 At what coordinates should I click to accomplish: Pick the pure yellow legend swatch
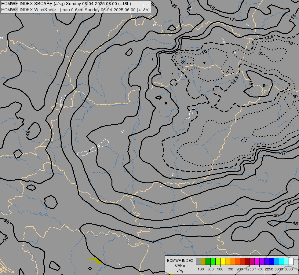tap(223, 262)
